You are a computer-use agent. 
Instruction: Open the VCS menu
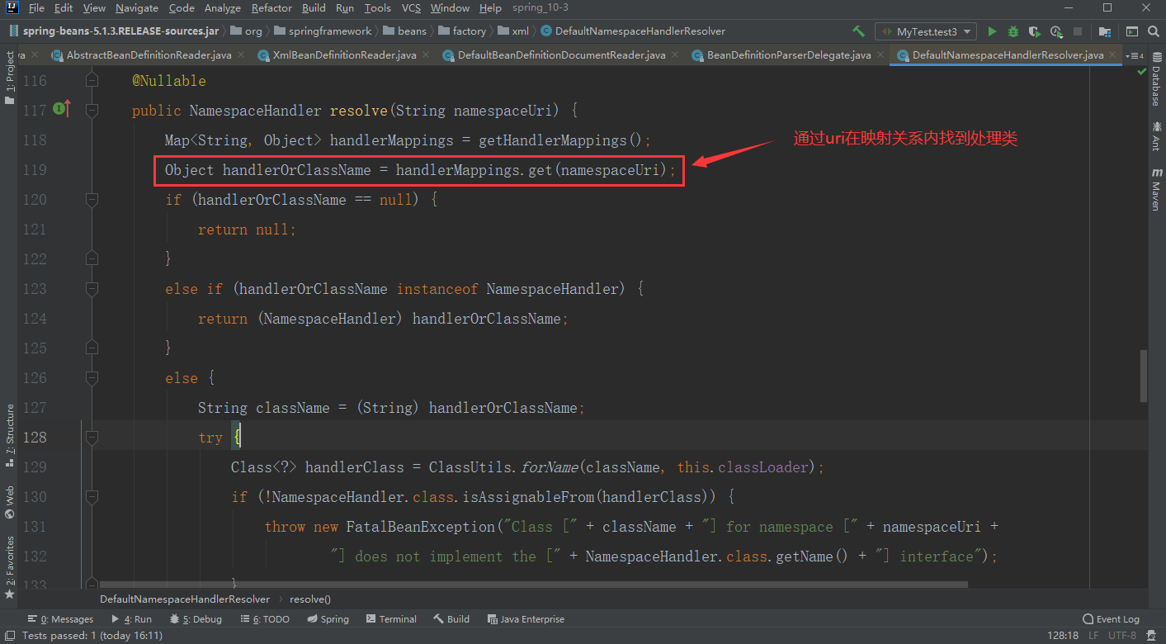point(411,7)
